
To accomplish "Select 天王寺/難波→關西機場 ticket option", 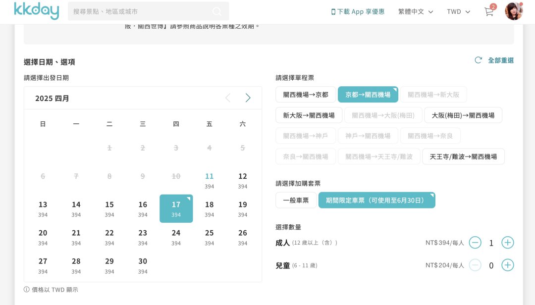I will (x=463, y=156).
